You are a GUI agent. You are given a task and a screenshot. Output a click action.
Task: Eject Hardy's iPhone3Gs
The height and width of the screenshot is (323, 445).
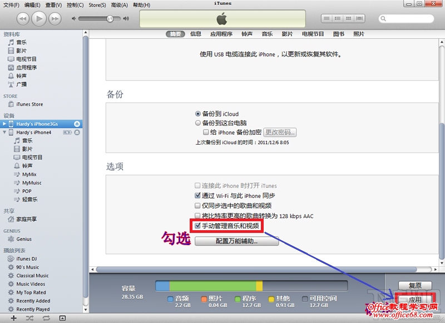[x=77, y=124]
